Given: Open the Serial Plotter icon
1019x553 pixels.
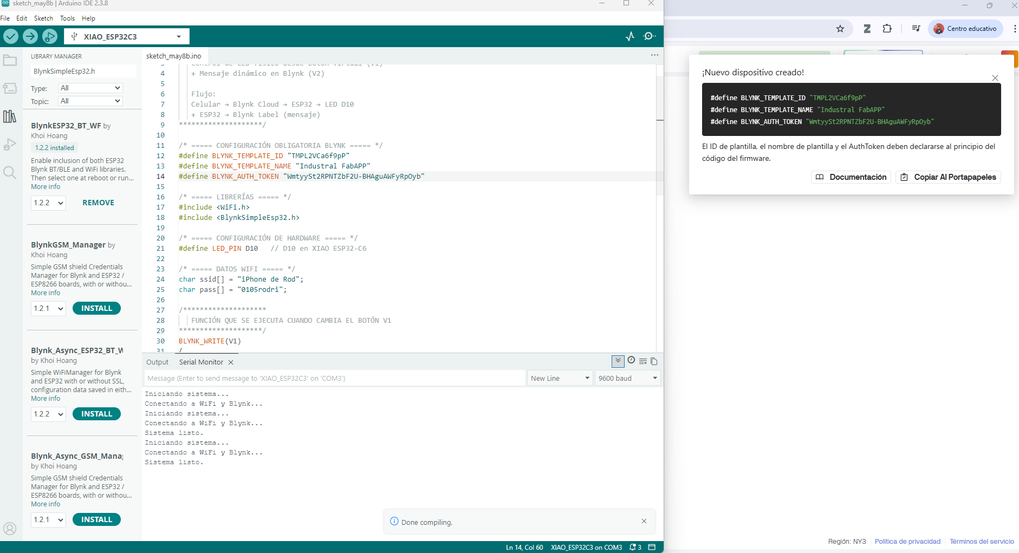Looking at the screenshot, I should [630, 36].
